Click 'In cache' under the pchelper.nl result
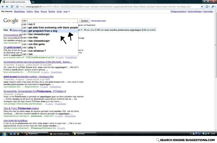Viewport: 217px width, 143px height. 49,104
